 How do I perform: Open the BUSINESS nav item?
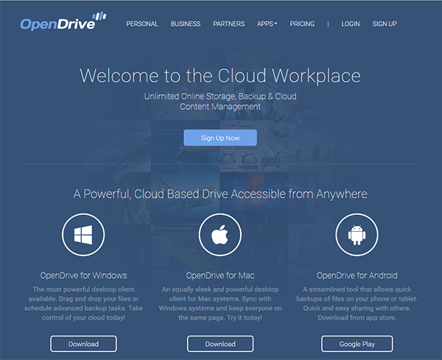click(x=186, y=24)
